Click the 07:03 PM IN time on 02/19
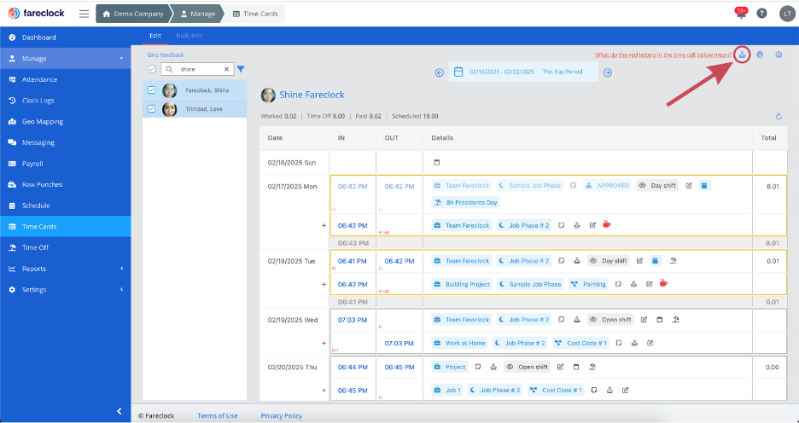799x423 pixels. (x=353, y=320)
